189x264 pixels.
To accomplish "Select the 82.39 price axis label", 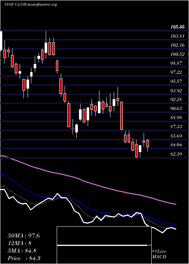I will [x=176, y=154].
